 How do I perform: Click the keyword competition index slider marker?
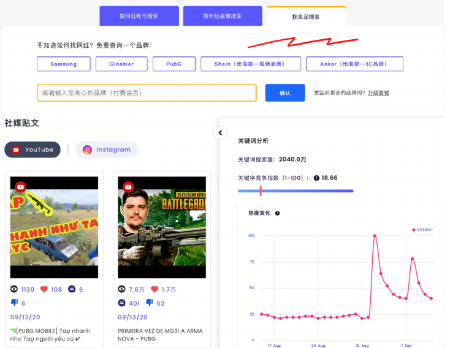tap(261, 191)
